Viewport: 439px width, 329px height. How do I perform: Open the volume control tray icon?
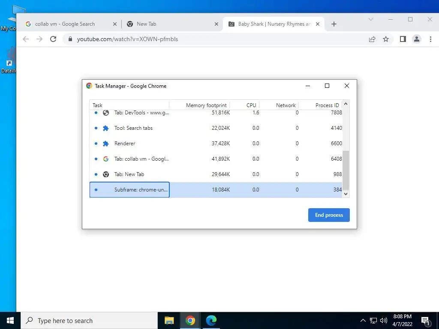[384, 320]
